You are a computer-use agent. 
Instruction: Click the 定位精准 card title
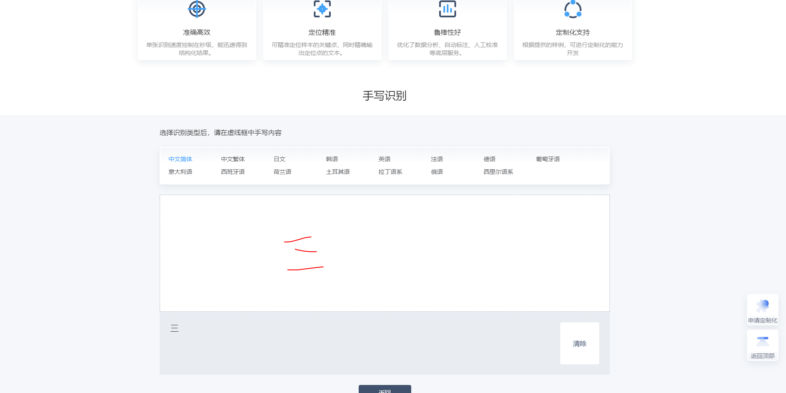point(322,32)
